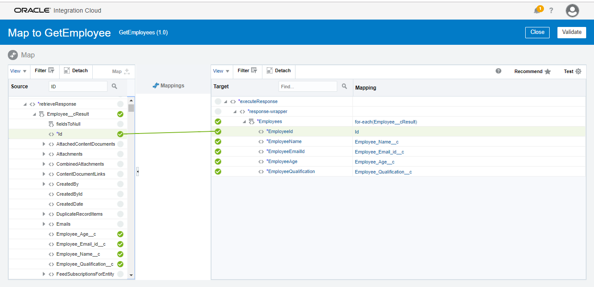The height and width of the screenshot is (287, 594).
Task: Expand the CreatedBy source node
Action: [x=44, y=184]
